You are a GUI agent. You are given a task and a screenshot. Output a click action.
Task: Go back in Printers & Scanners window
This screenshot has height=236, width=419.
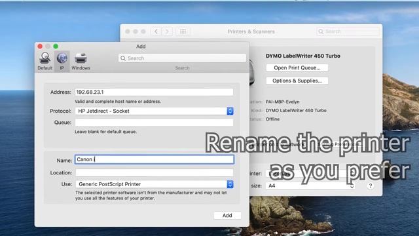click(156, 31)
